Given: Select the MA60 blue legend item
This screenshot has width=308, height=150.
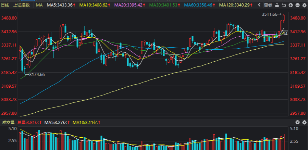Looking at the screenshot, I should click(200, 5).
